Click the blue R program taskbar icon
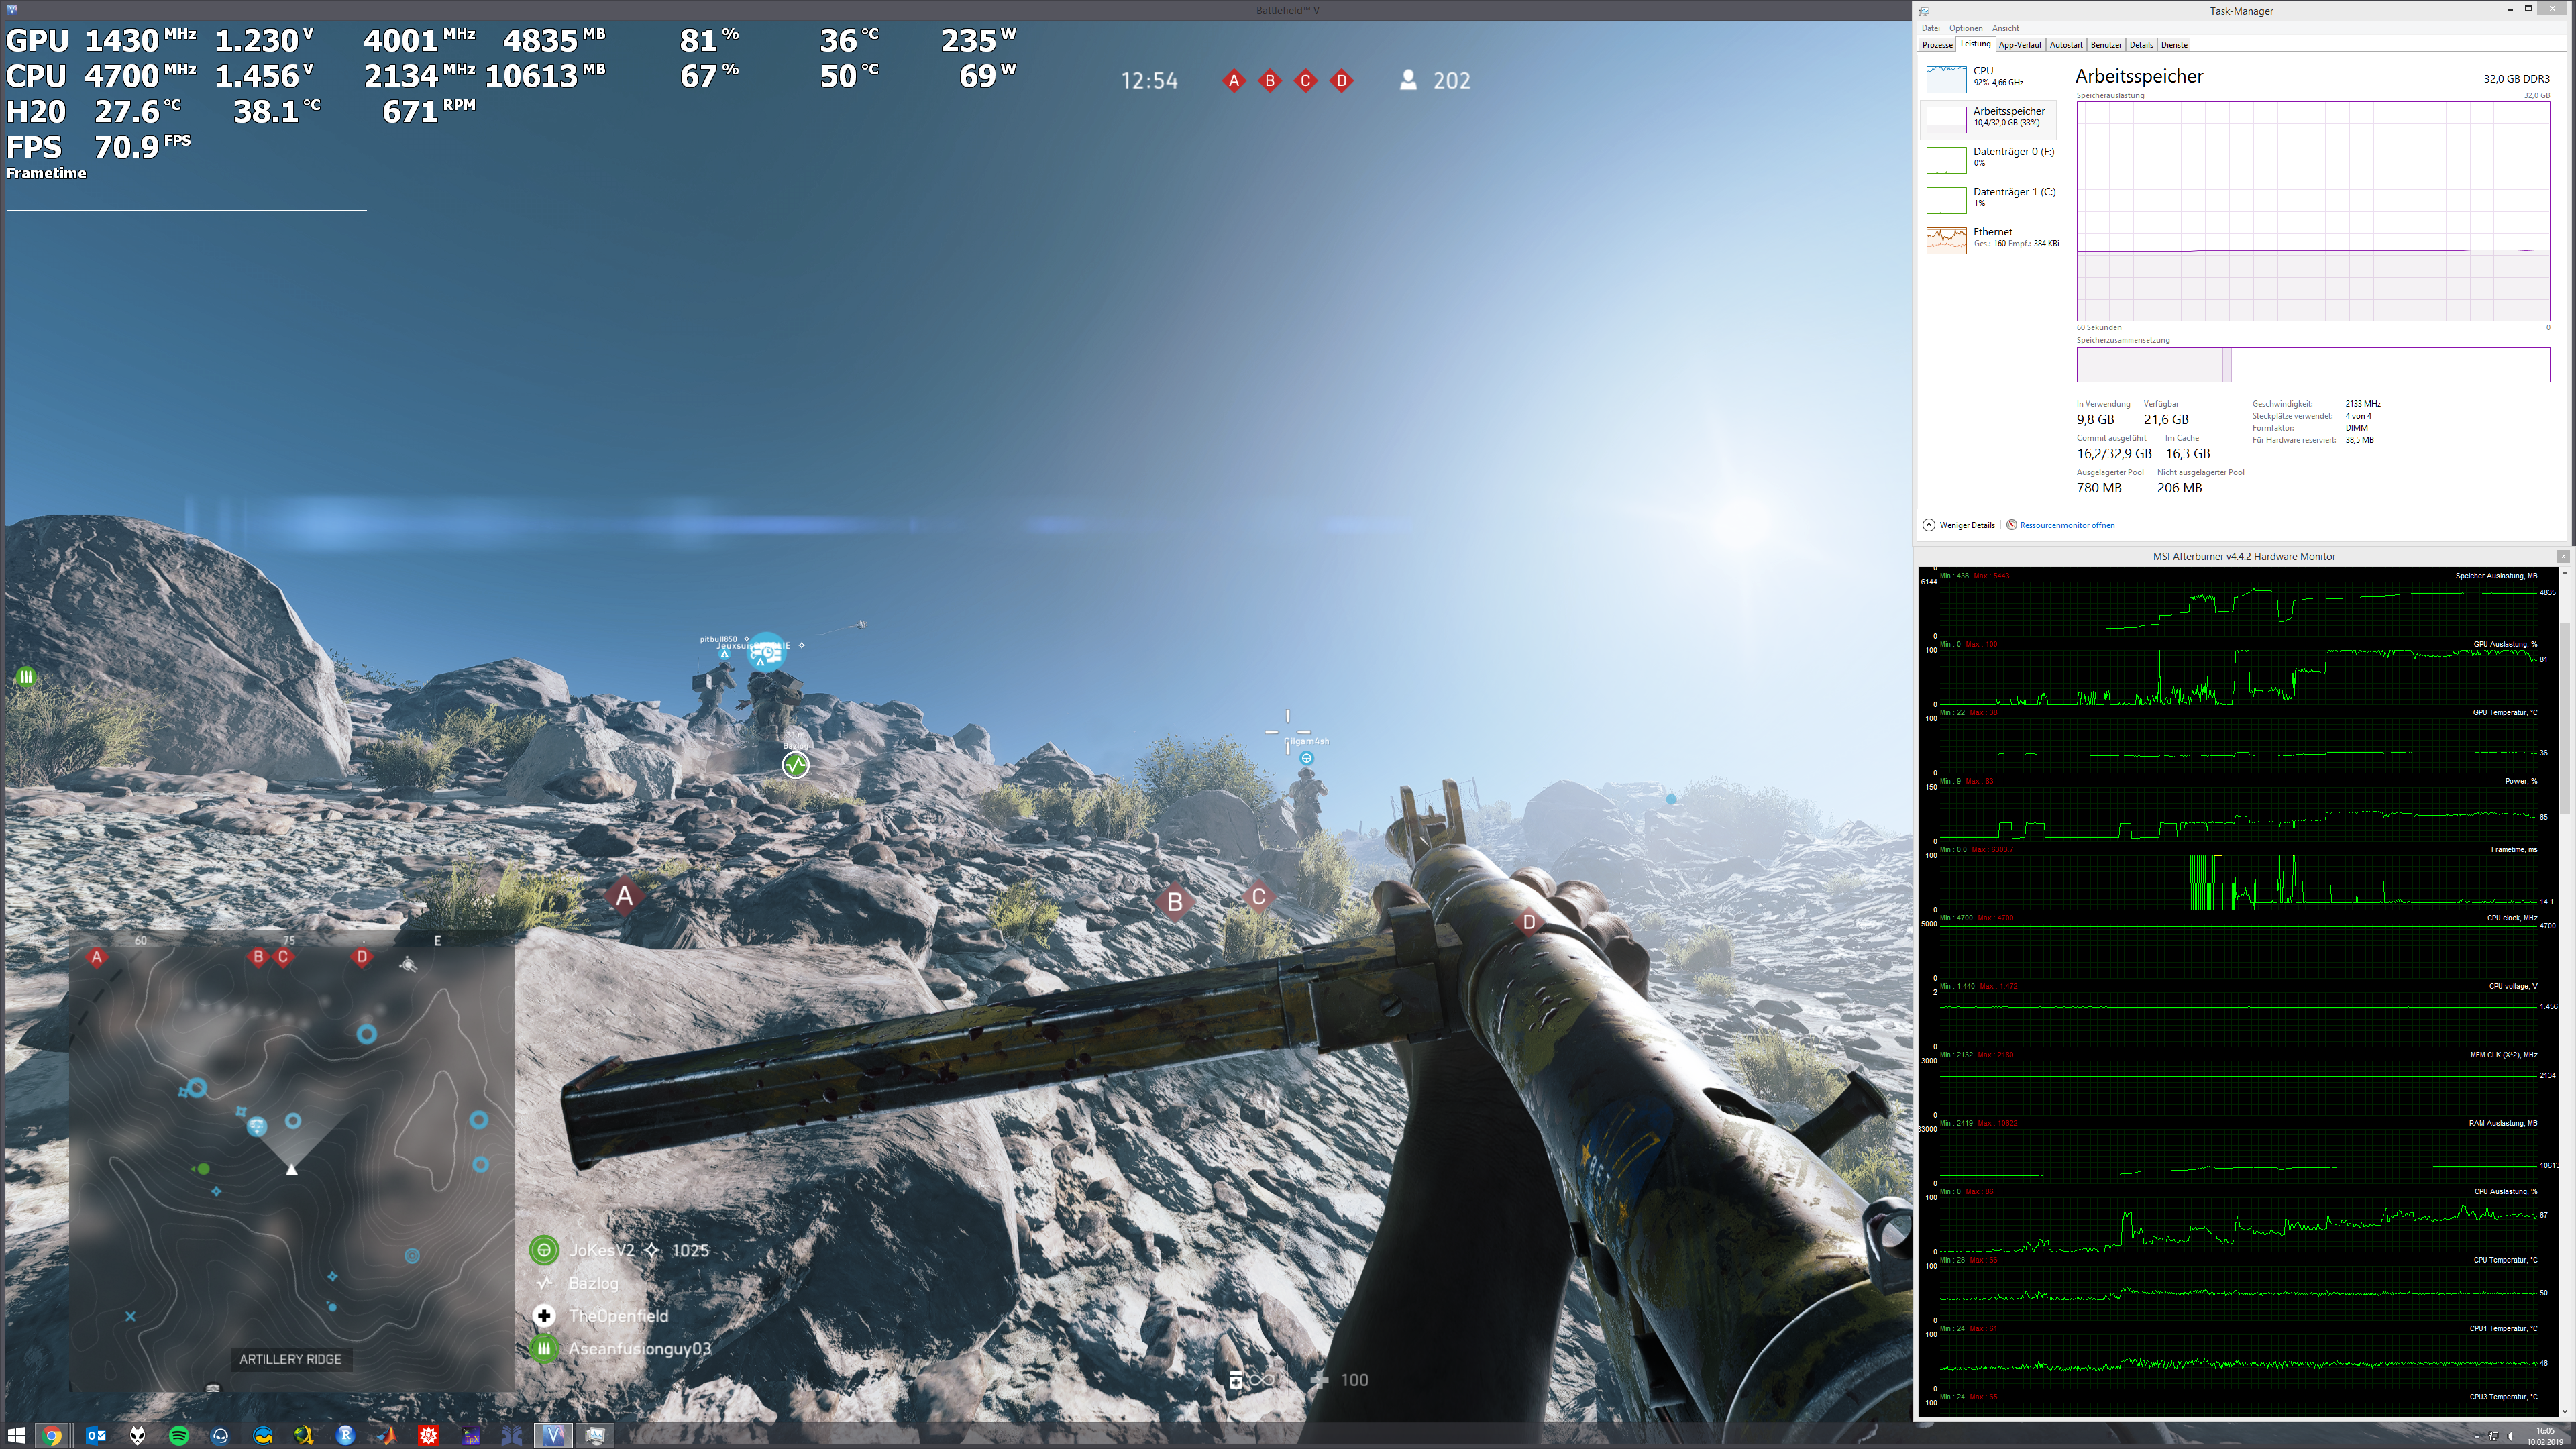 [345, 1435]
